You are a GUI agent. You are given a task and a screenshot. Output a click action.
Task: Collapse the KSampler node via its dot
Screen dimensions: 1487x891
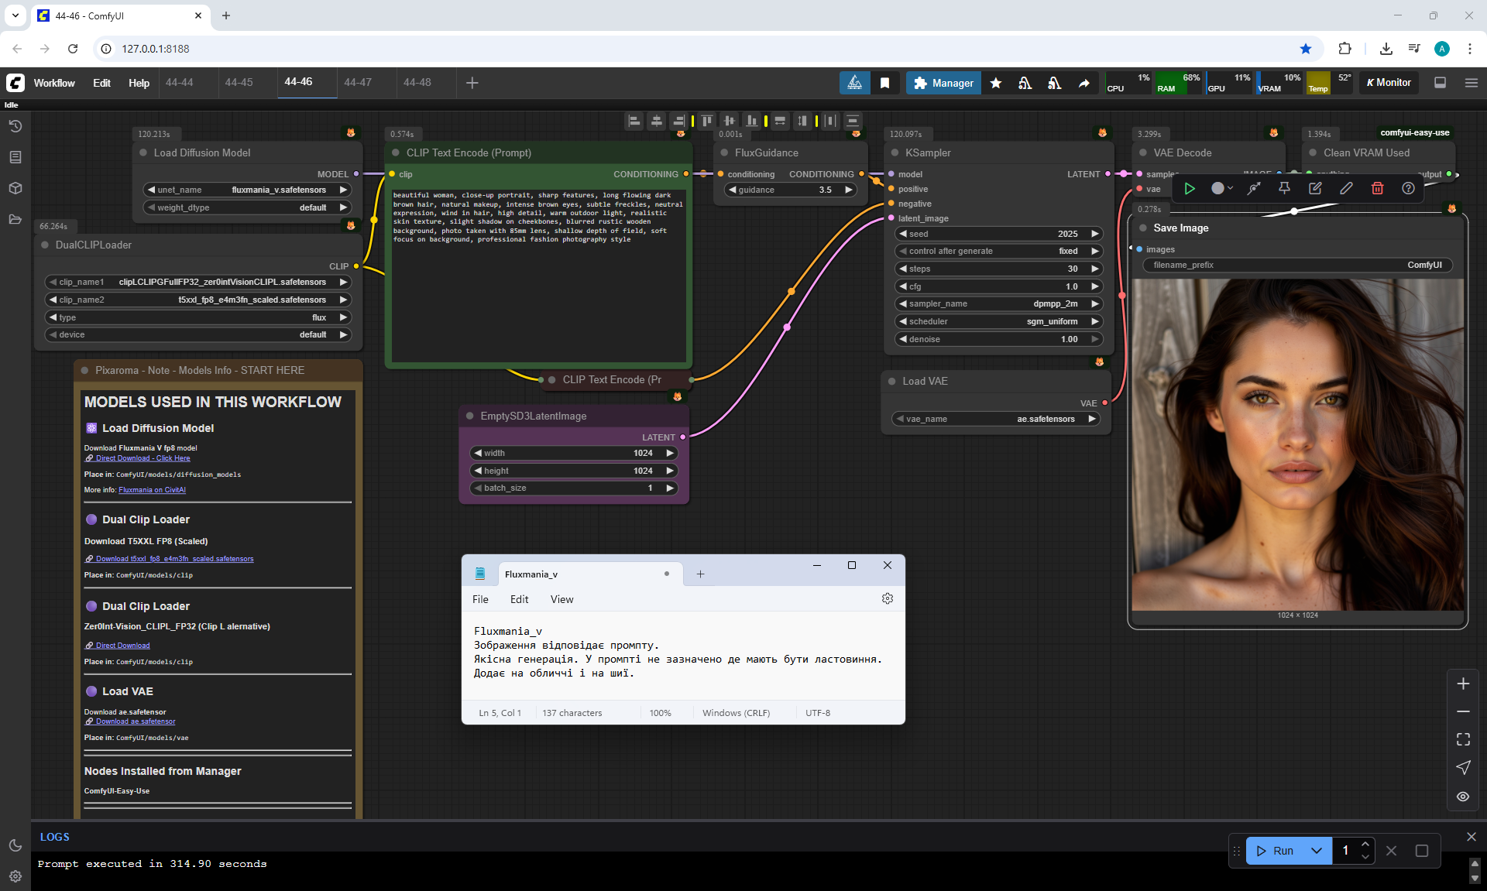pyautogui.click(x=895, y=152)
